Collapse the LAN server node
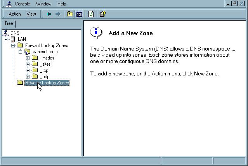The height and width of the screenshot is (166, 248). [x=5, y=39]
